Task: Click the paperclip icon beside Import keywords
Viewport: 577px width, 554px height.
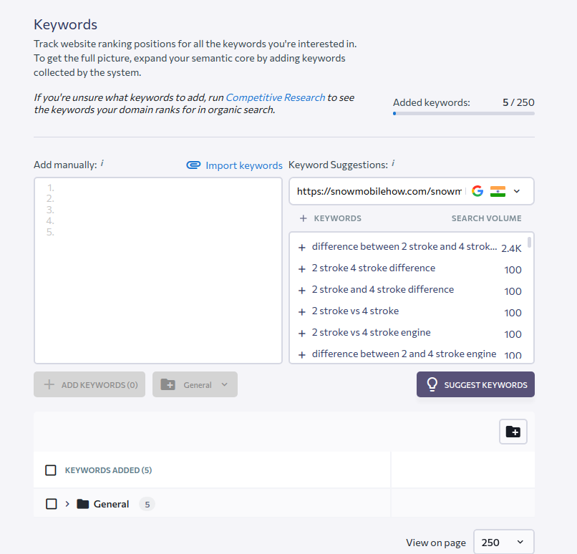Action: (193, 165)
